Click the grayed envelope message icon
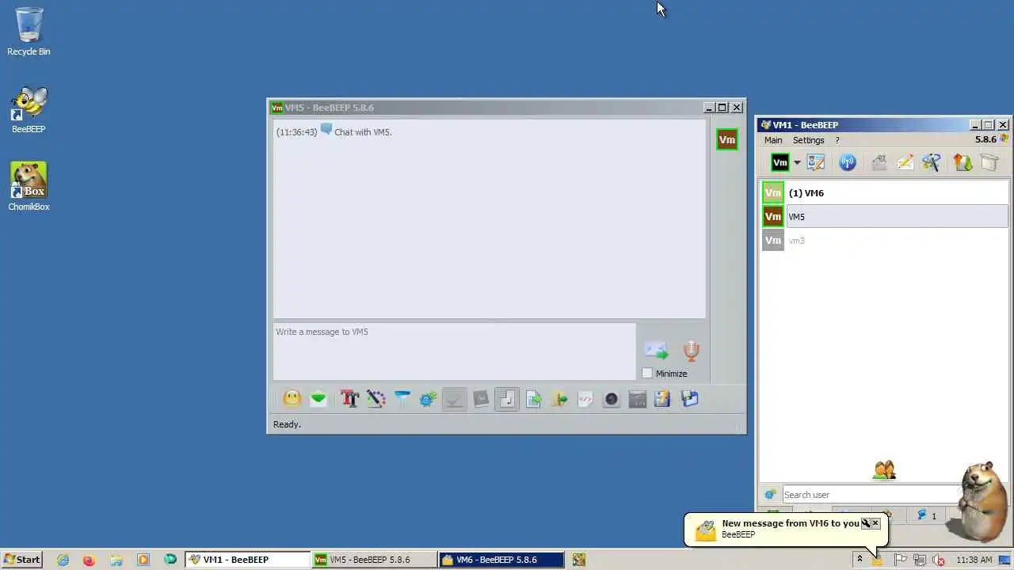 point(879,163)
